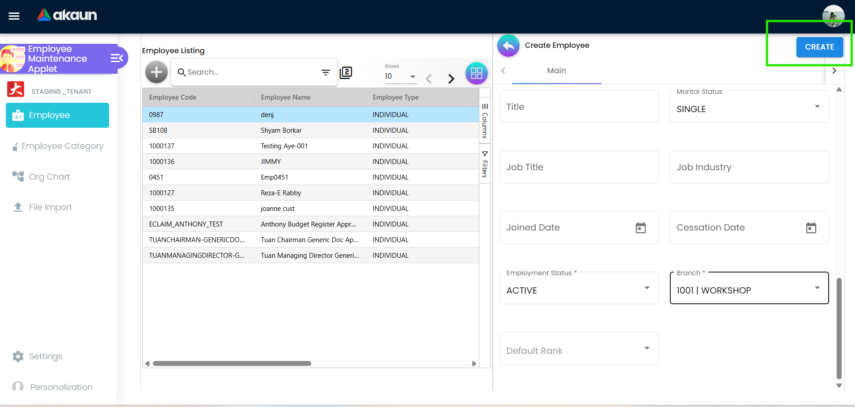Click the back arrow beside Create Employee
The height and width of the screenshot is (407, 855).
pyautogui.click(x=508, y=46)
